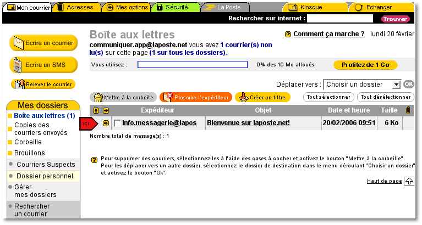The width and height of the screenshot is (422, 225).
Task: Click Rechercher un courrier link
Action: pyautogui.click(x=32, y=210)
